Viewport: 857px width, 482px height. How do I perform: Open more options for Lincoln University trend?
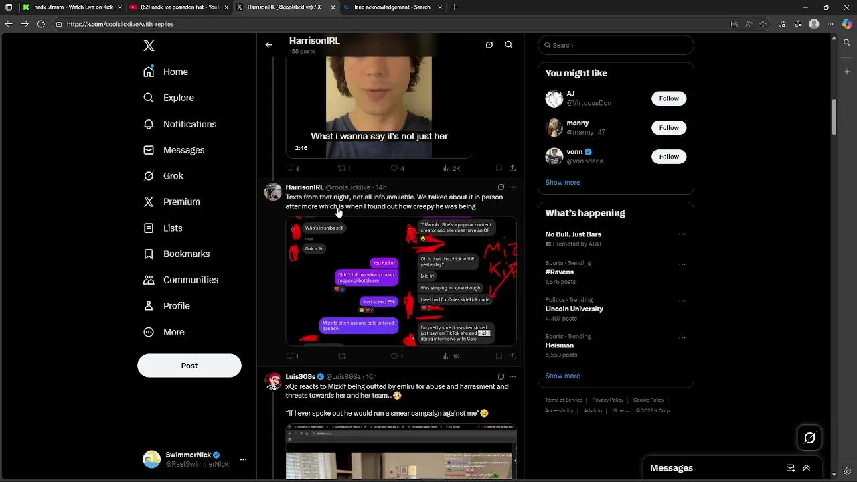click(x=682, y=301)
